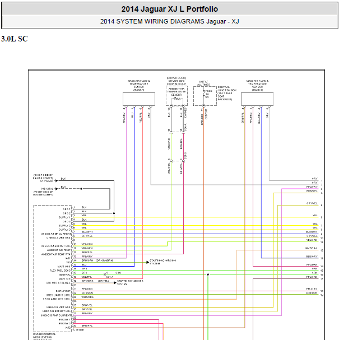Click the 'Driver Side Door Module' label
Viewport: 339px width, 340px height.
tap(177, 82)
